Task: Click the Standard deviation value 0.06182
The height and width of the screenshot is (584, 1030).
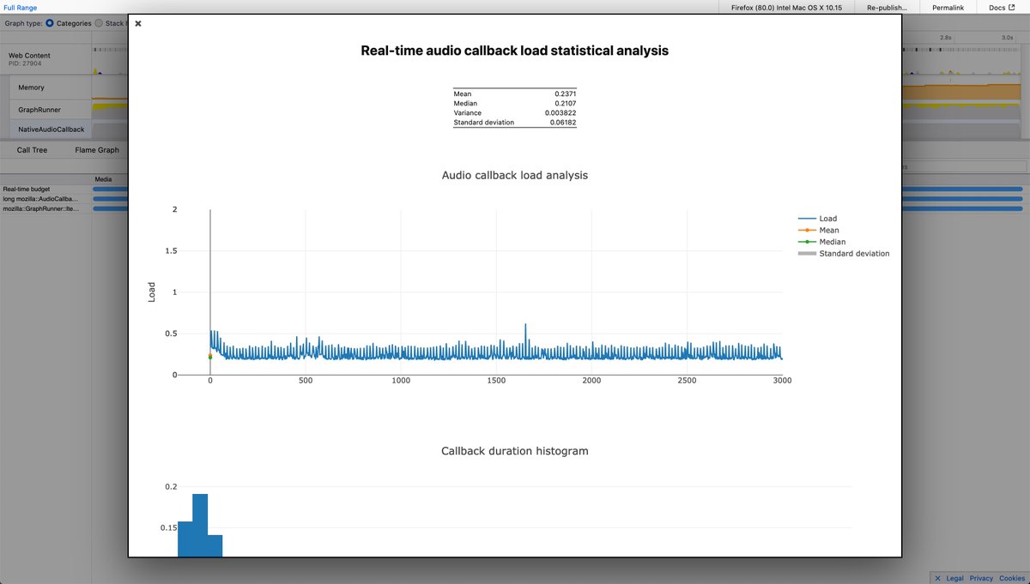Action: point(563,123)
